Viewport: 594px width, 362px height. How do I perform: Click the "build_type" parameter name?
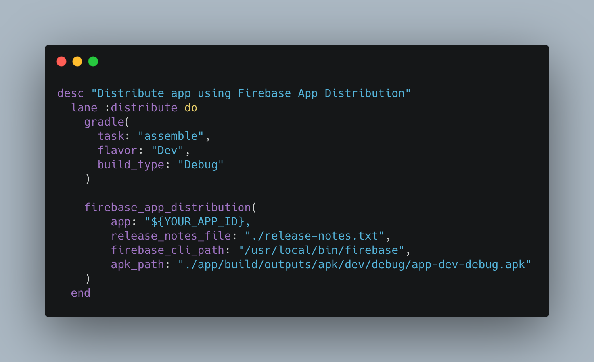(x=131, y=165)
